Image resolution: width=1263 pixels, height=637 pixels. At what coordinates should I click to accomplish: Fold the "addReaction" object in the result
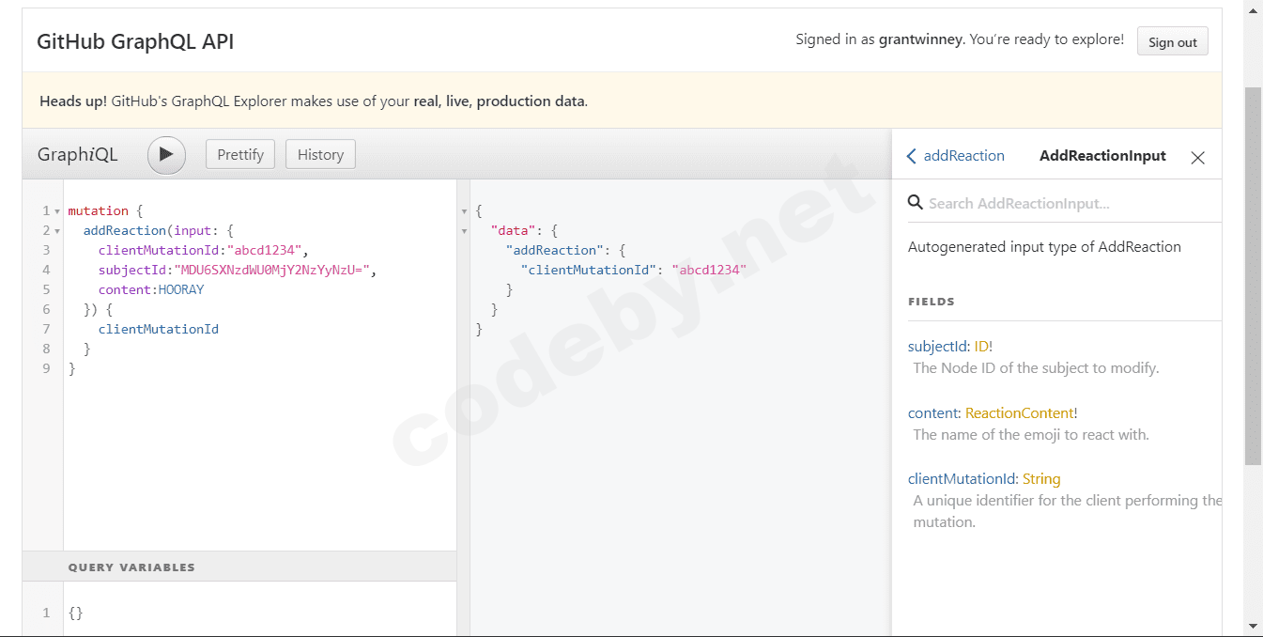tap(464, 251)
